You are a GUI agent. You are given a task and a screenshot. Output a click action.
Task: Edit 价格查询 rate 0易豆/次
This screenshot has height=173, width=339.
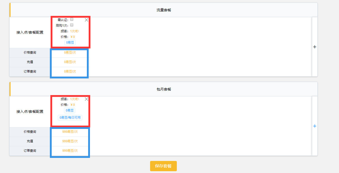click(70, 53)
